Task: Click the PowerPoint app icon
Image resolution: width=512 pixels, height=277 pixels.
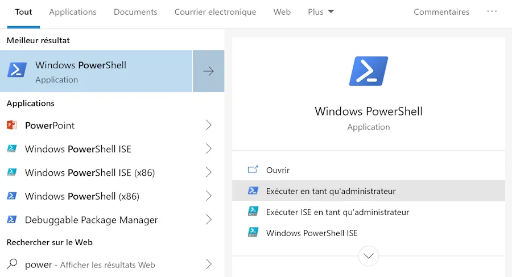Action: coord(12,125)
